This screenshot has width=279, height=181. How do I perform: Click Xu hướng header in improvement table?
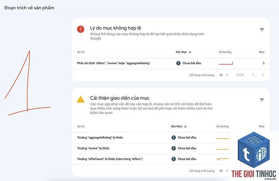click(222, 126)
